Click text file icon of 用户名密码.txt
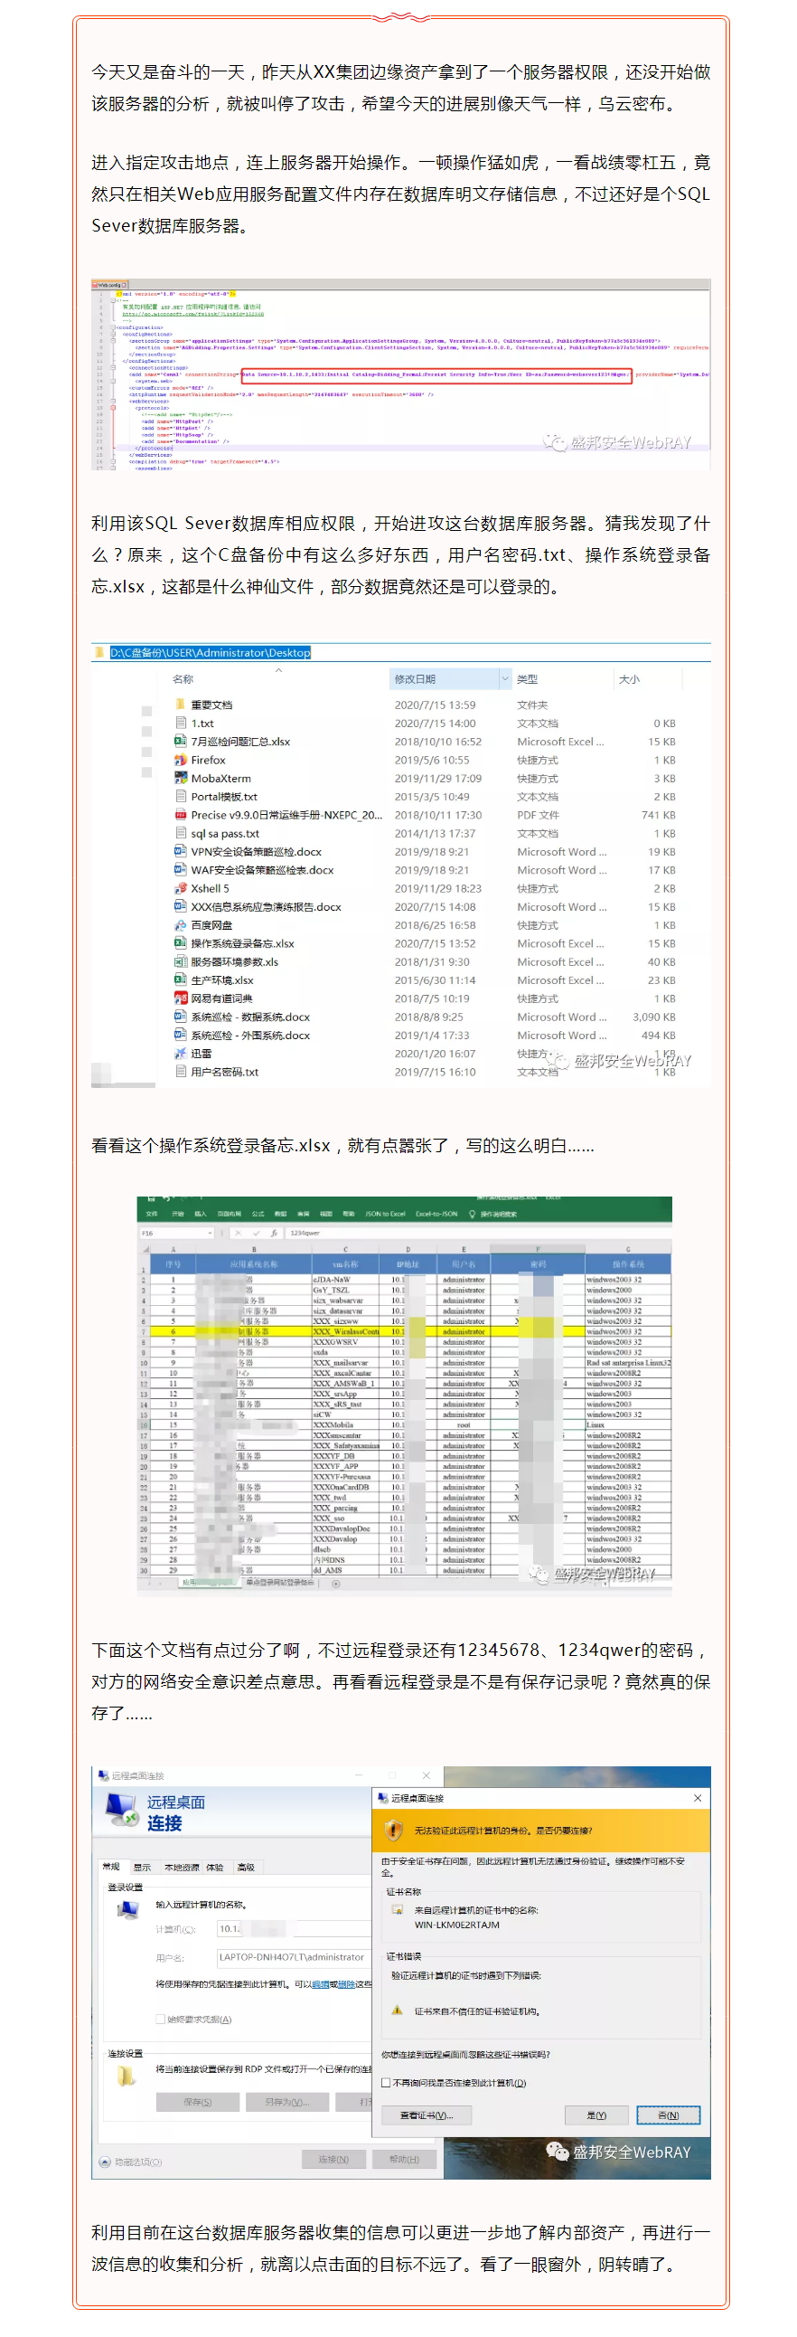 181,1072
